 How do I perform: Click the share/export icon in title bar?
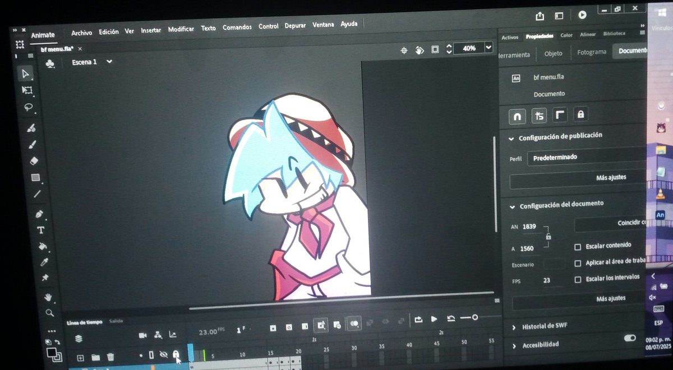pos(540,15)
